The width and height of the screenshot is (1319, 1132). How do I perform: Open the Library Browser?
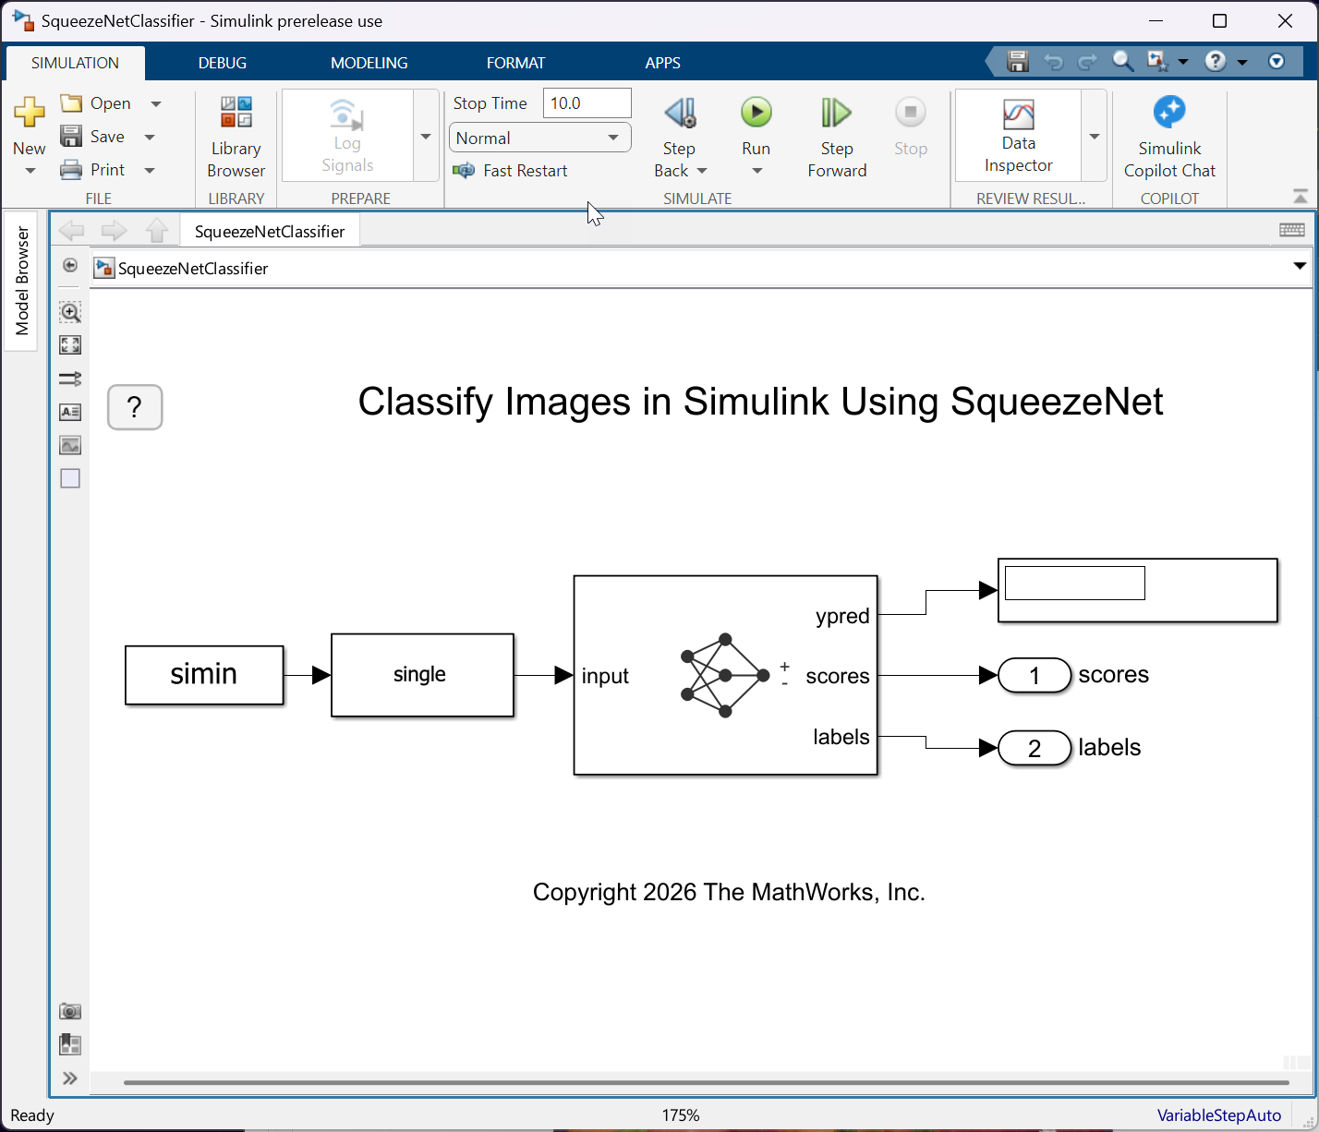point(236,136)
